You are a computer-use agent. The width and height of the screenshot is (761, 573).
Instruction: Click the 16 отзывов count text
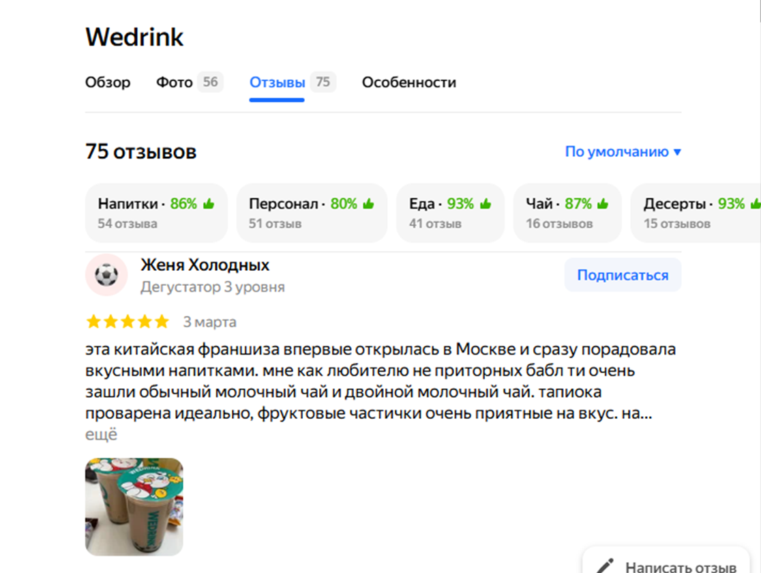point(559,223)
